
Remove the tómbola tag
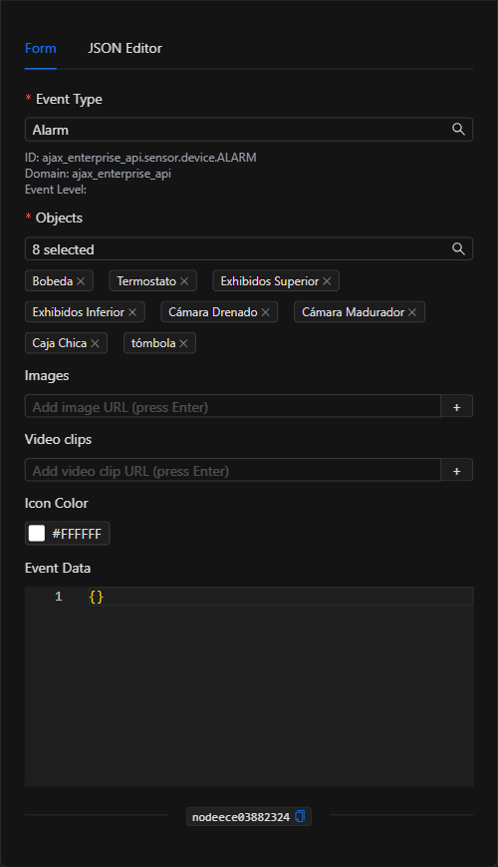click(183, 343)
